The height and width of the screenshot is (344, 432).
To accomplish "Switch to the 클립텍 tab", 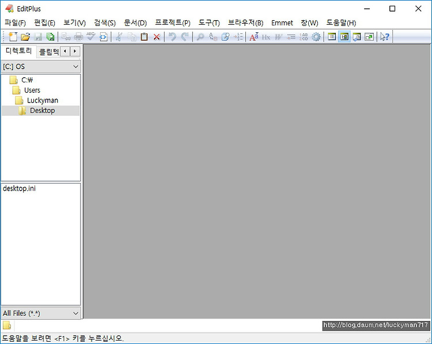I will (x=49, y=51).
